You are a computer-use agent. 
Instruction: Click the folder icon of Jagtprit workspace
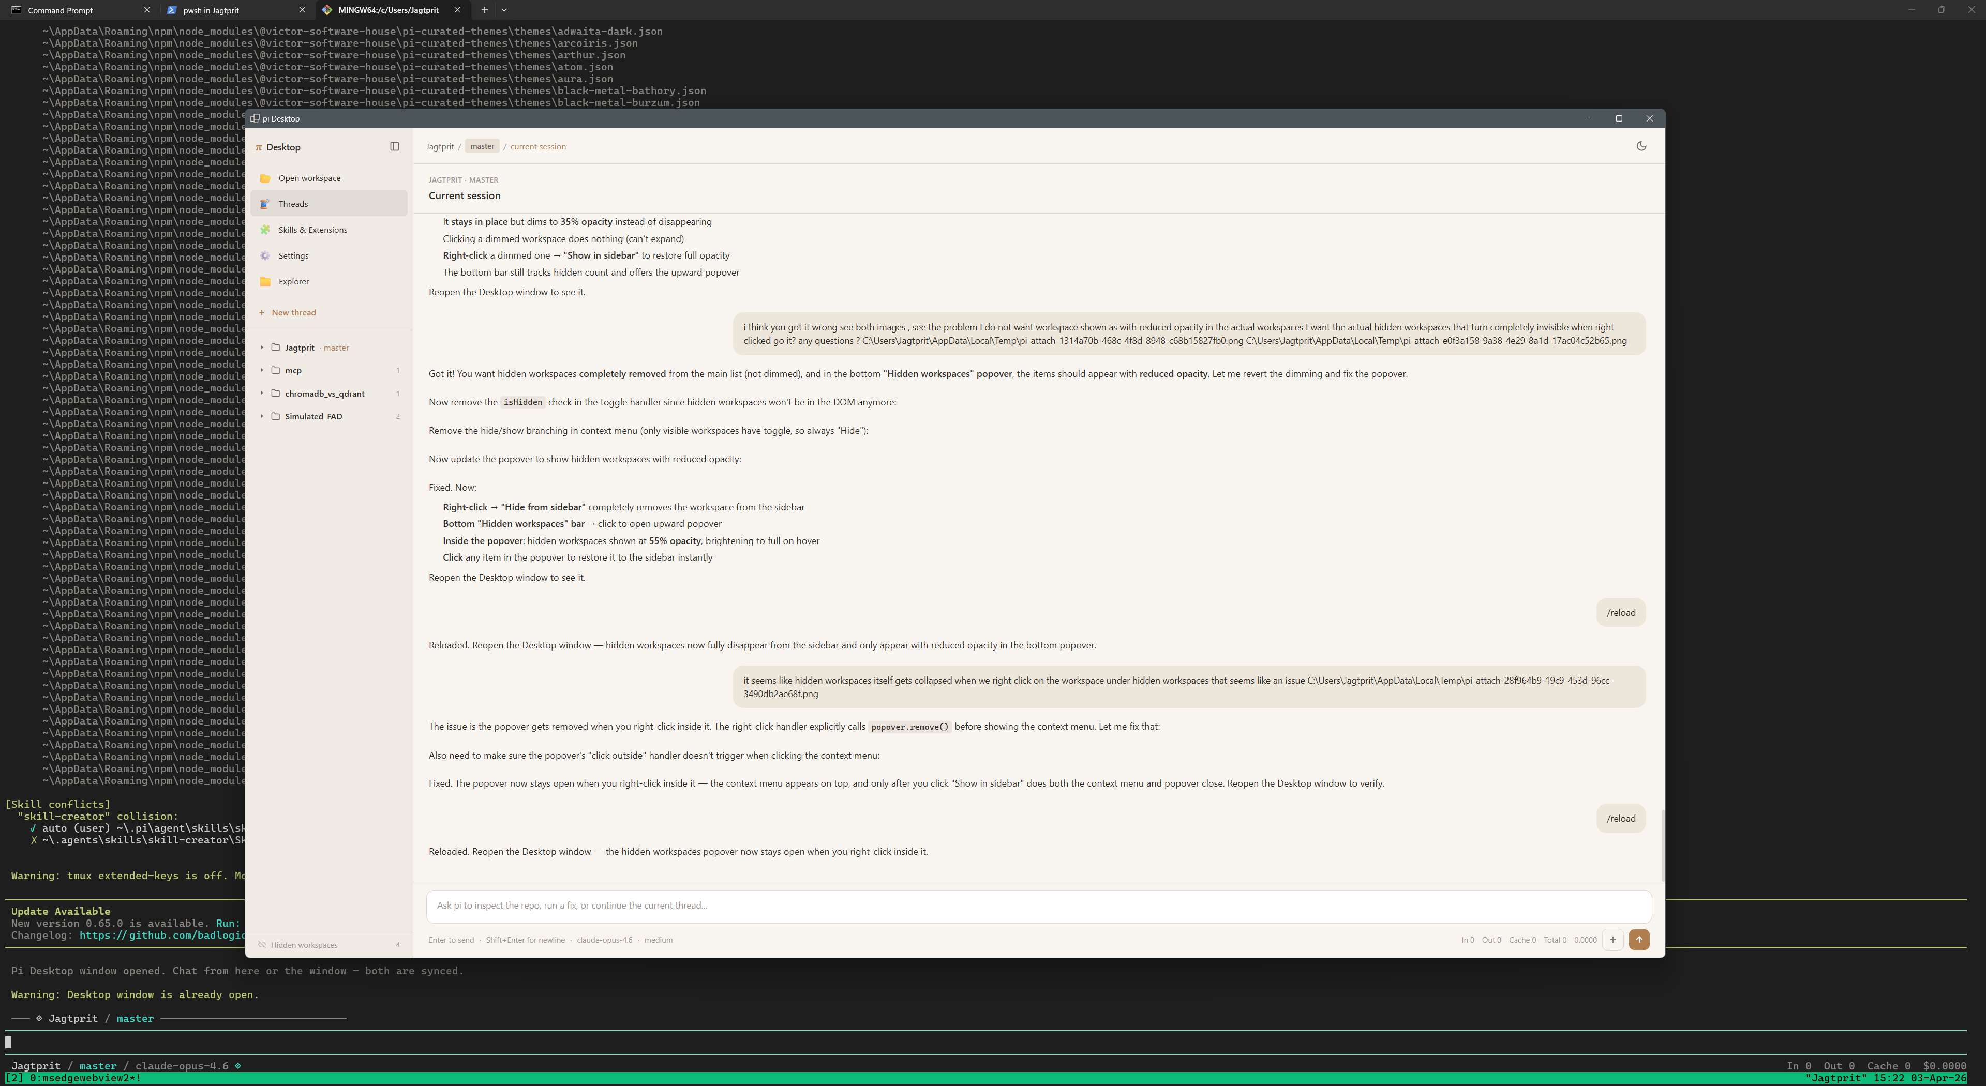click(x=275, y=348)
